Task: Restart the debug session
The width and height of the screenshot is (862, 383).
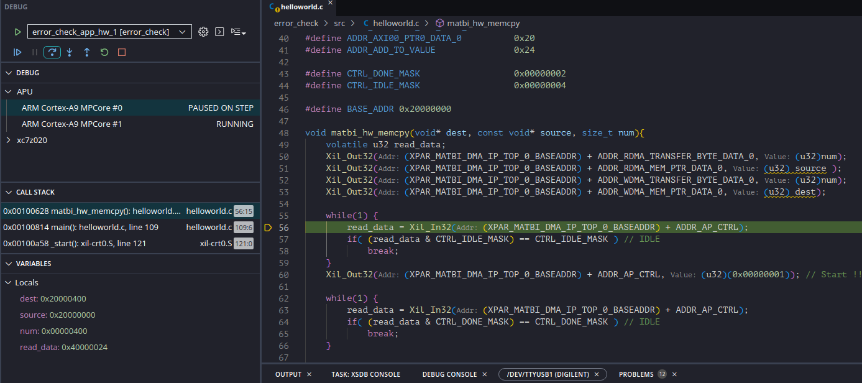Action: click(104, 52)
